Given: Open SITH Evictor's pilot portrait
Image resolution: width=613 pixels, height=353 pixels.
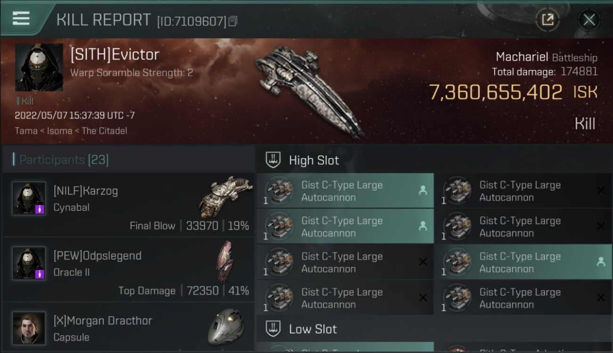Looking at the screenshot, I should click(x=39, y=67).
